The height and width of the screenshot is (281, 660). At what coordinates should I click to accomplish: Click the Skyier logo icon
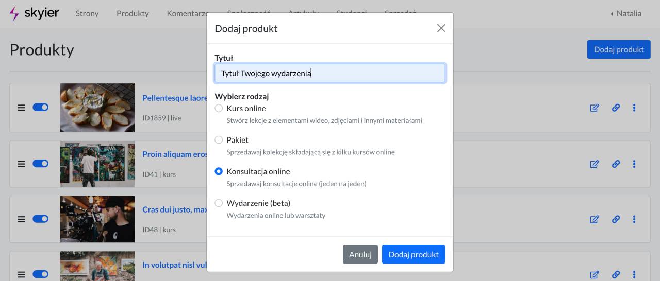[x=14, y=14]
